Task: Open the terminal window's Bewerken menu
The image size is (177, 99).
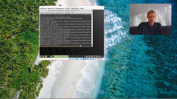Action: (x=48, y=13)
